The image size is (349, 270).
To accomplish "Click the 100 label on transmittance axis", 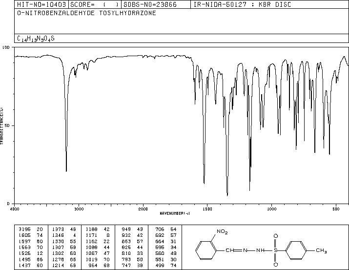I will coord(6,47).
